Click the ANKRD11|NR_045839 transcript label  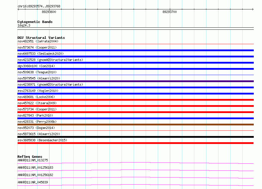(x=33, y=182)
